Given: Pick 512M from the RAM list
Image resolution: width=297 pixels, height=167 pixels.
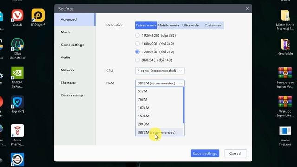Looking at the screenshot, I should [x=159, y=91].
